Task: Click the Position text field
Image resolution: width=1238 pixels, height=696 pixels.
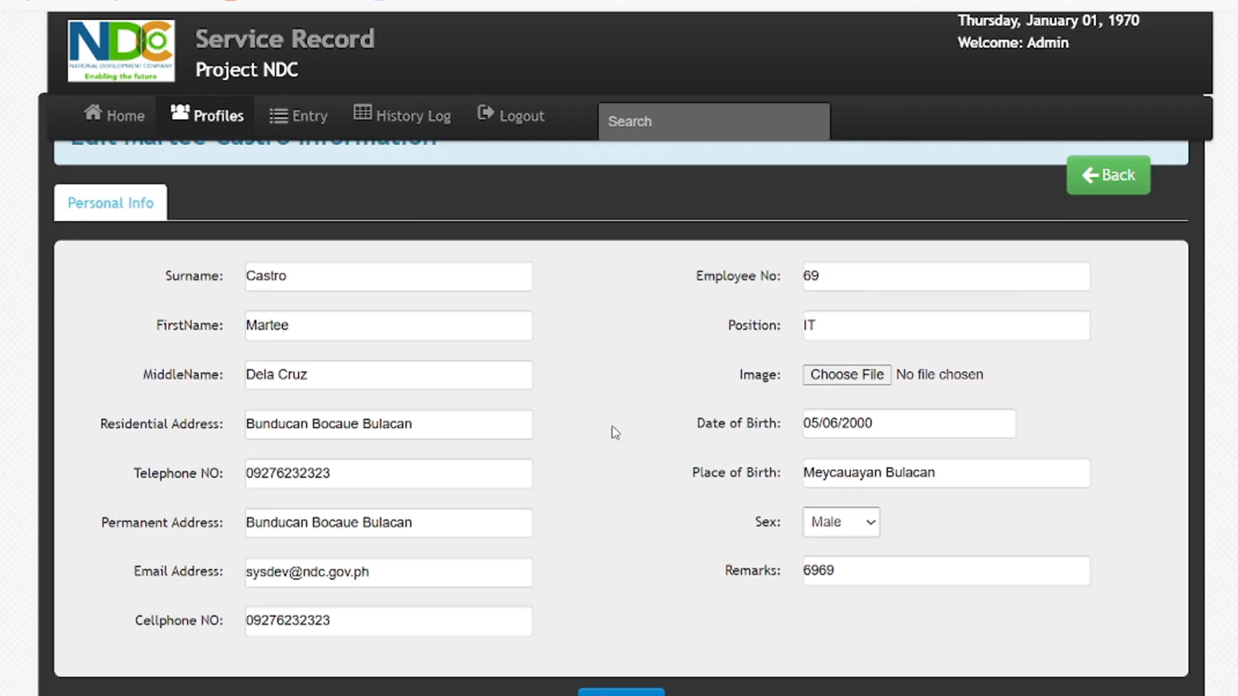Action: (946, 326)
